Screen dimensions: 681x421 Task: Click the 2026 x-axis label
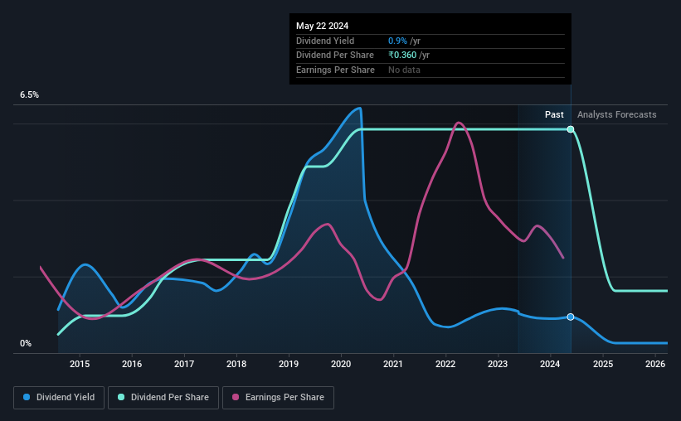[x=655, y=364]
